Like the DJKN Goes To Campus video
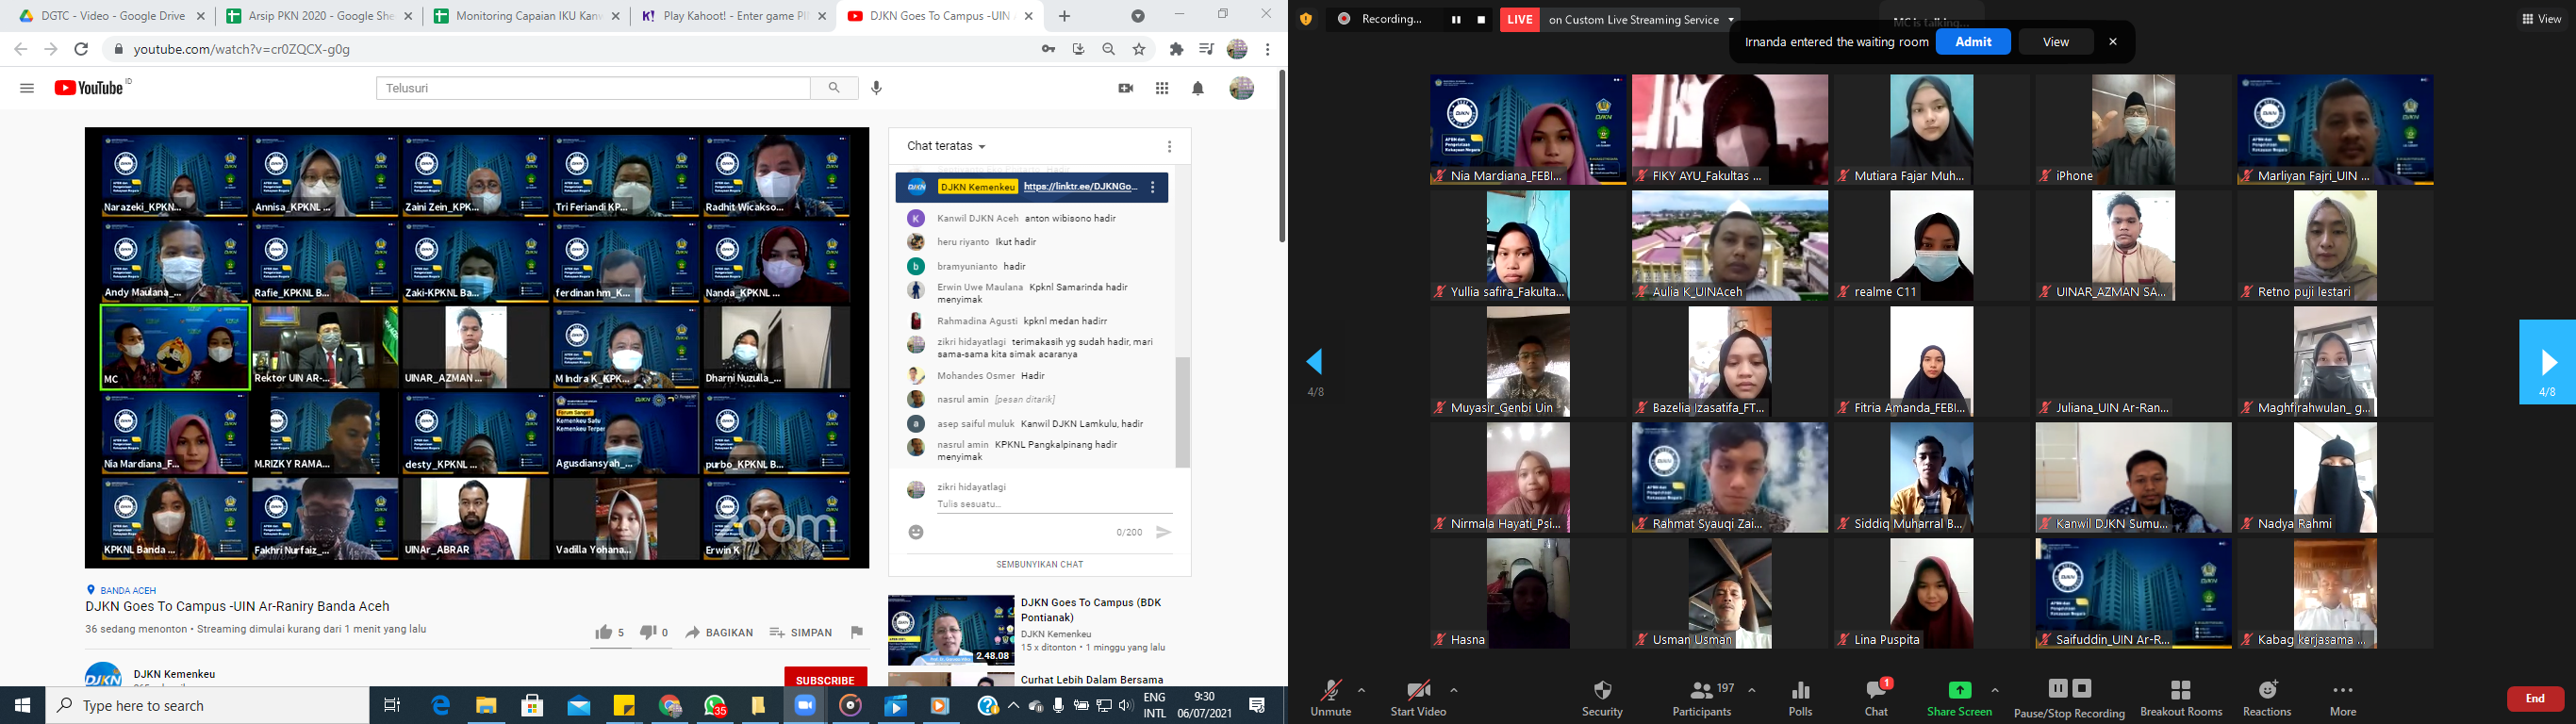Screen dimensions: 2576x724 [604, 632]
